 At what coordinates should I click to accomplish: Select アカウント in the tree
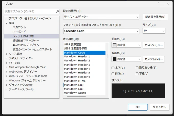coord(19,27)
